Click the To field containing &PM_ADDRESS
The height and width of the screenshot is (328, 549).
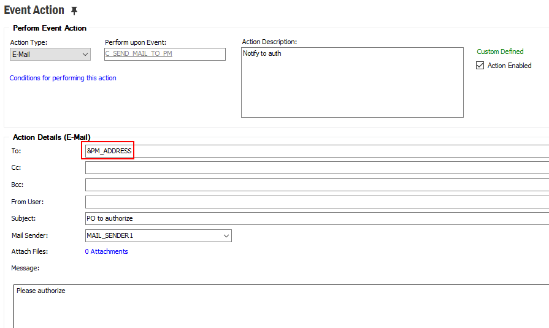317,151
